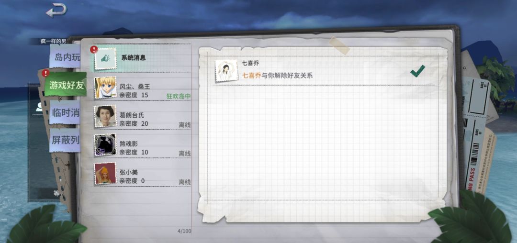Click the system message megaphone icon
The image size is (517, 243).
[105, 59]
